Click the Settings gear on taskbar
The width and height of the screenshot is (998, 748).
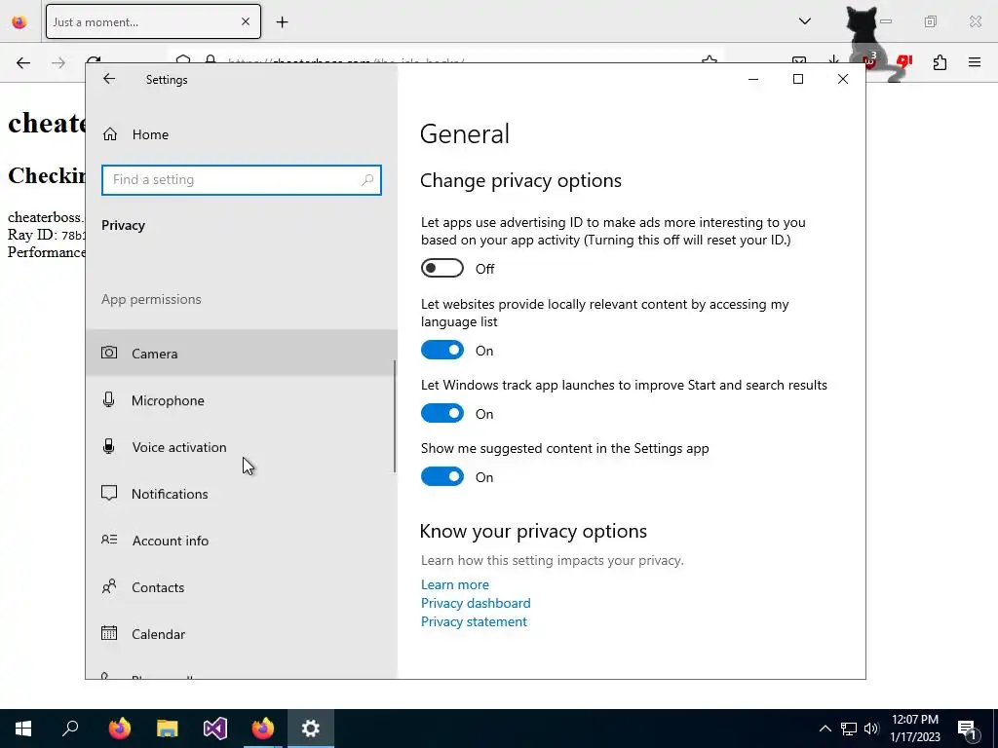click(x=311, y=729)
